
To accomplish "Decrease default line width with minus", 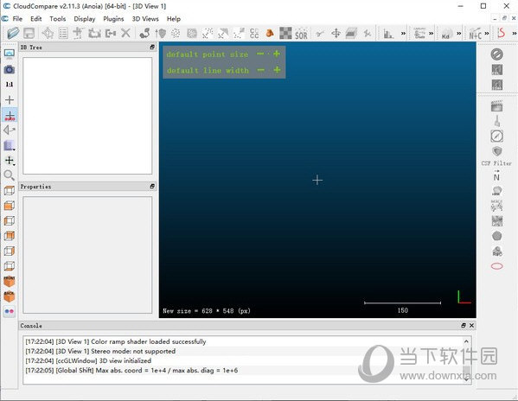I will (x=260, y=70).
